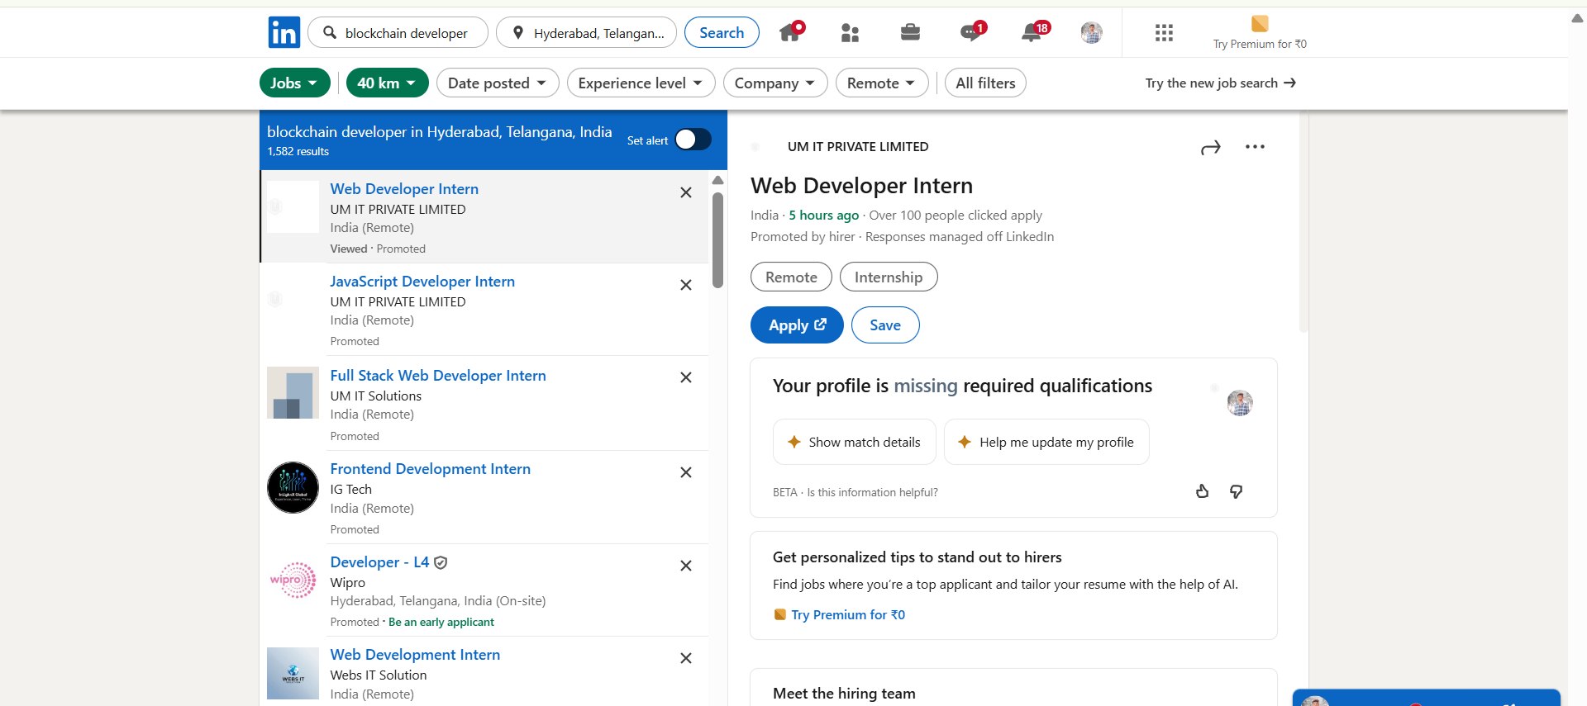
Task: Open the Jobs briefcase icon
Action: point(910,33)
